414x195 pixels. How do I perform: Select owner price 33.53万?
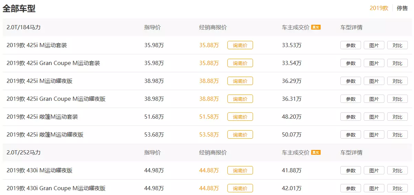pyautogui.click(x=292, y=45)
